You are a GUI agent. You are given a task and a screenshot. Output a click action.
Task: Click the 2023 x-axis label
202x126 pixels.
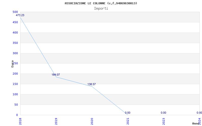(164, 121)
